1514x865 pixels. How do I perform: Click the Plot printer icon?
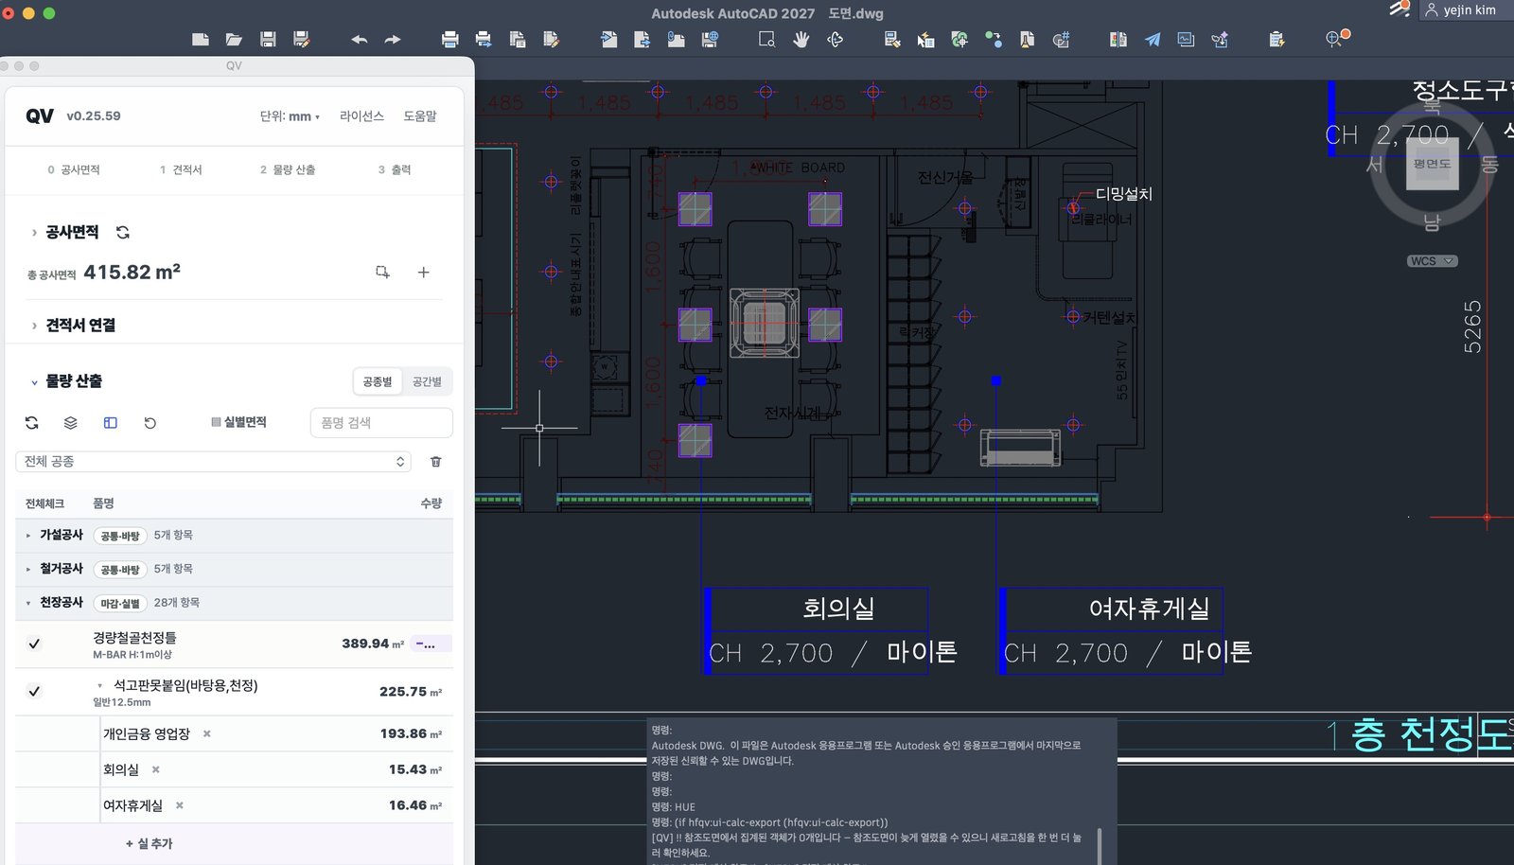[x=449, y=39]
